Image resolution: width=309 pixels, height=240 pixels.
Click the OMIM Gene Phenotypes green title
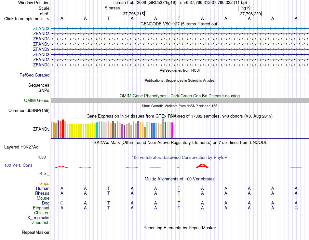point(180,96)
